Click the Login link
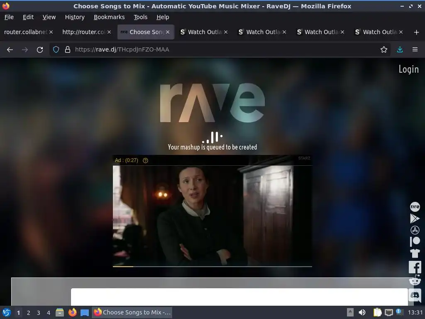This screenshot has height=319, width=425. coord(408,69)
